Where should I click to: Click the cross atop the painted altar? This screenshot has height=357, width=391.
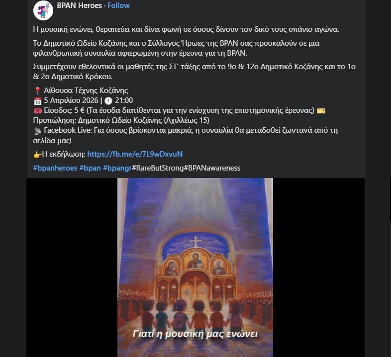coord(196,242)
